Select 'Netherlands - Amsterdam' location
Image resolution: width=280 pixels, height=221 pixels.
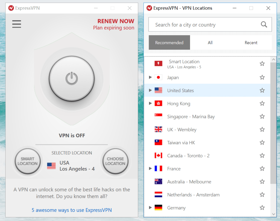(x=193, y=195)
